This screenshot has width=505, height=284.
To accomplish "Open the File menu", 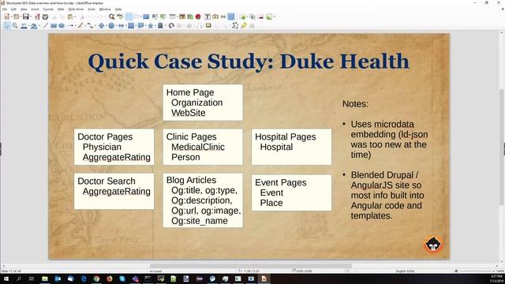I will pos(5,9).
